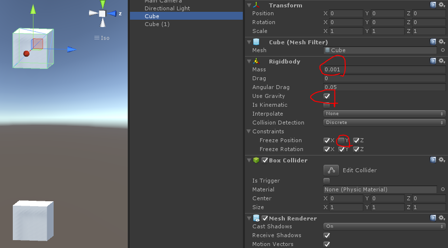
Task: Open Box Collider help reference icon
Action: coord(433,160)
